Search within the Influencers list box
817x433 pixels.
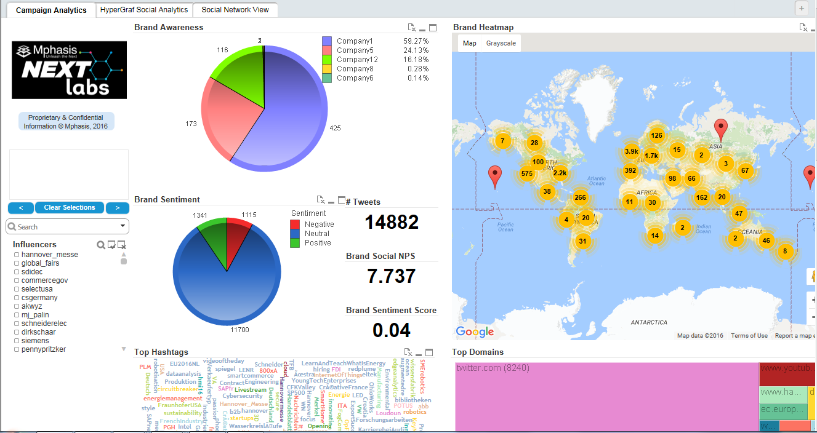[x=101, y=245]
